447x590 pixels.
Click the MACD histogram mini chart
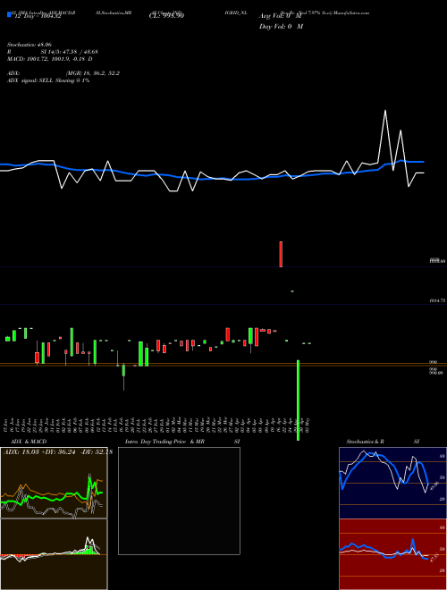(54, 554)
